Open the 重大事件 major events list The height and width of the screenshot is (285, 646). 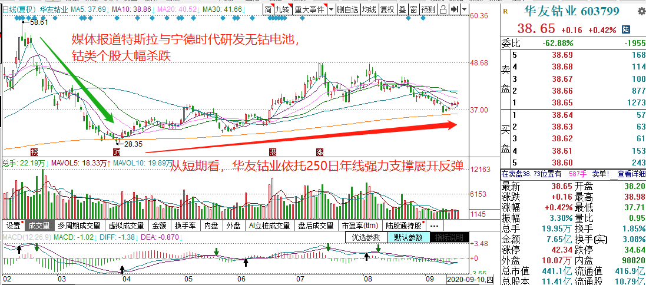[309, 9]
